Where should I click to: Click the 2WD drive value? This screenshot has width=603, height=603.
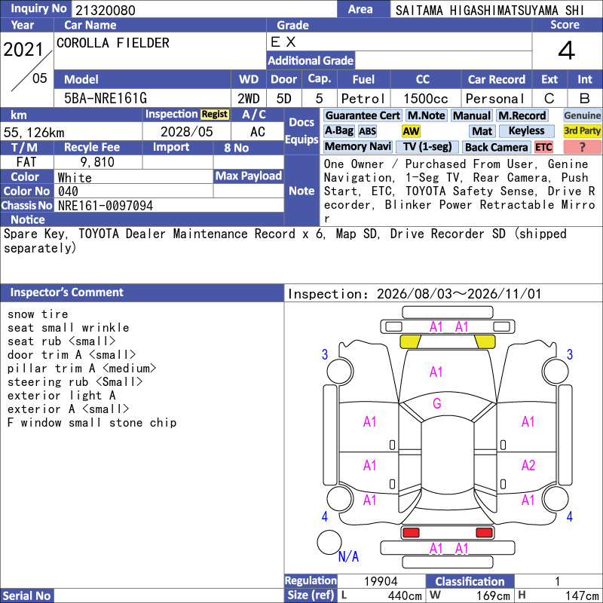[x=249, y=99]
